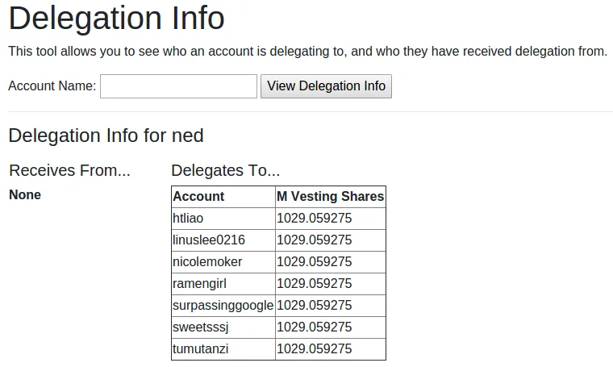Viewport: 613px width, 367px height.
Task: Select the htliao account cell
Action: 188,219
